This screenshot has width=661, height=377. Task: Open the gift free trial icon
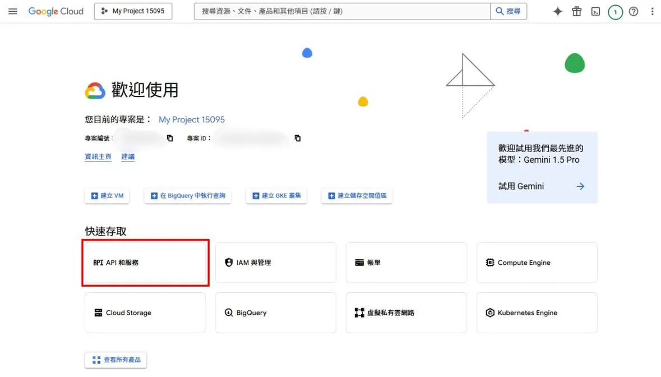point(577,11)
